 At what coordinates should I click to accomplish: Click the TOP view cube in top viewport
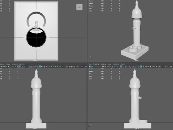click(x=79, y=7)
